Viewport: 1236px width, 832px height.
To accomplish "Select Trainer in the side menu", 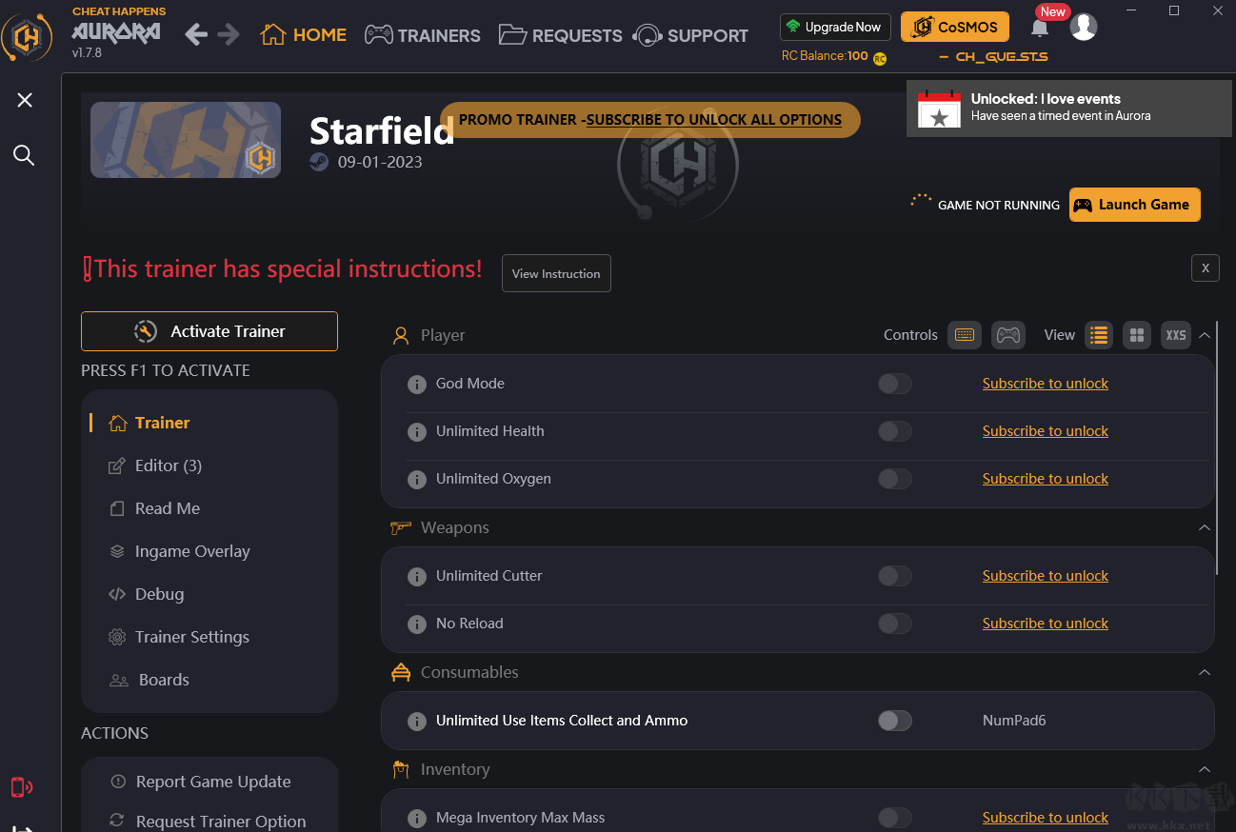I will click(x=150, y=423).
